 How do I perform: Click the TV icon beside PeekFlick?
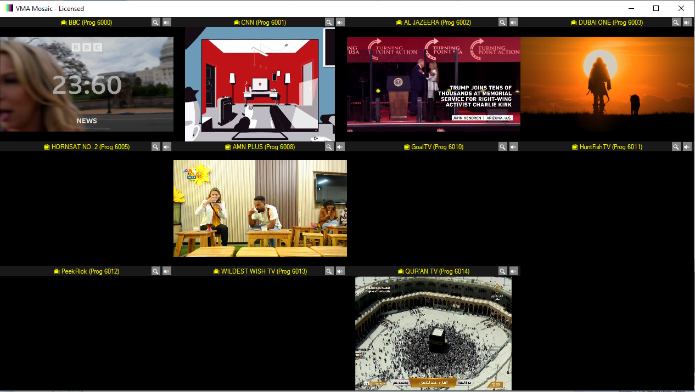57,271
